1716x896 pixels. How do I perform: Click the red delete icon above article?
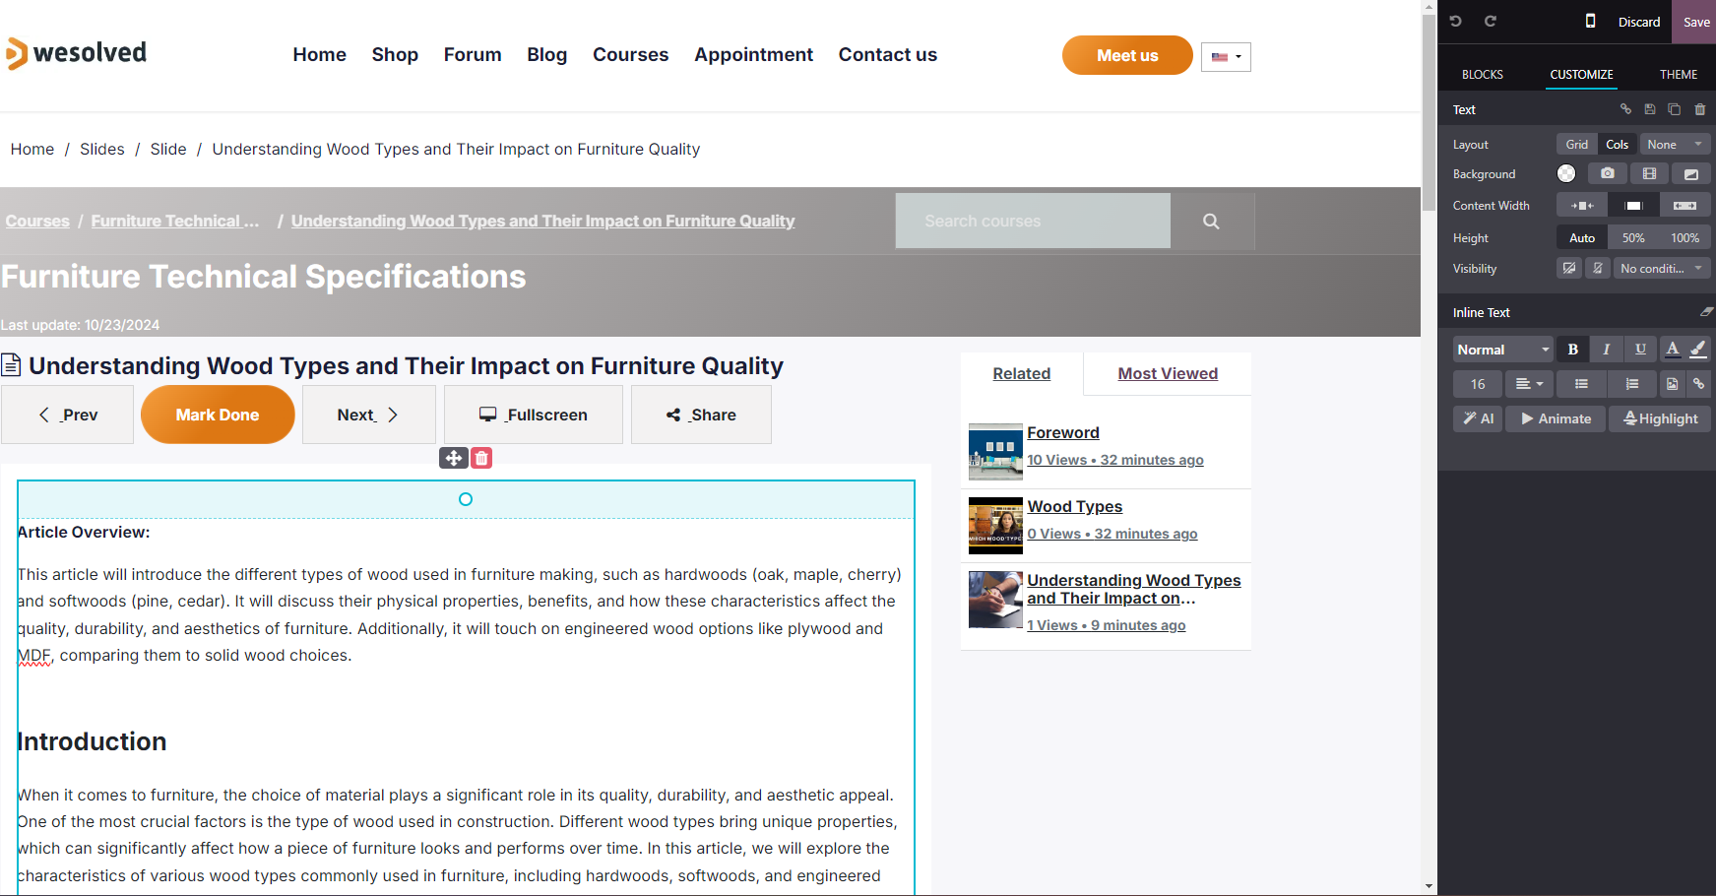pyautogui.click(x=481, y=458)
